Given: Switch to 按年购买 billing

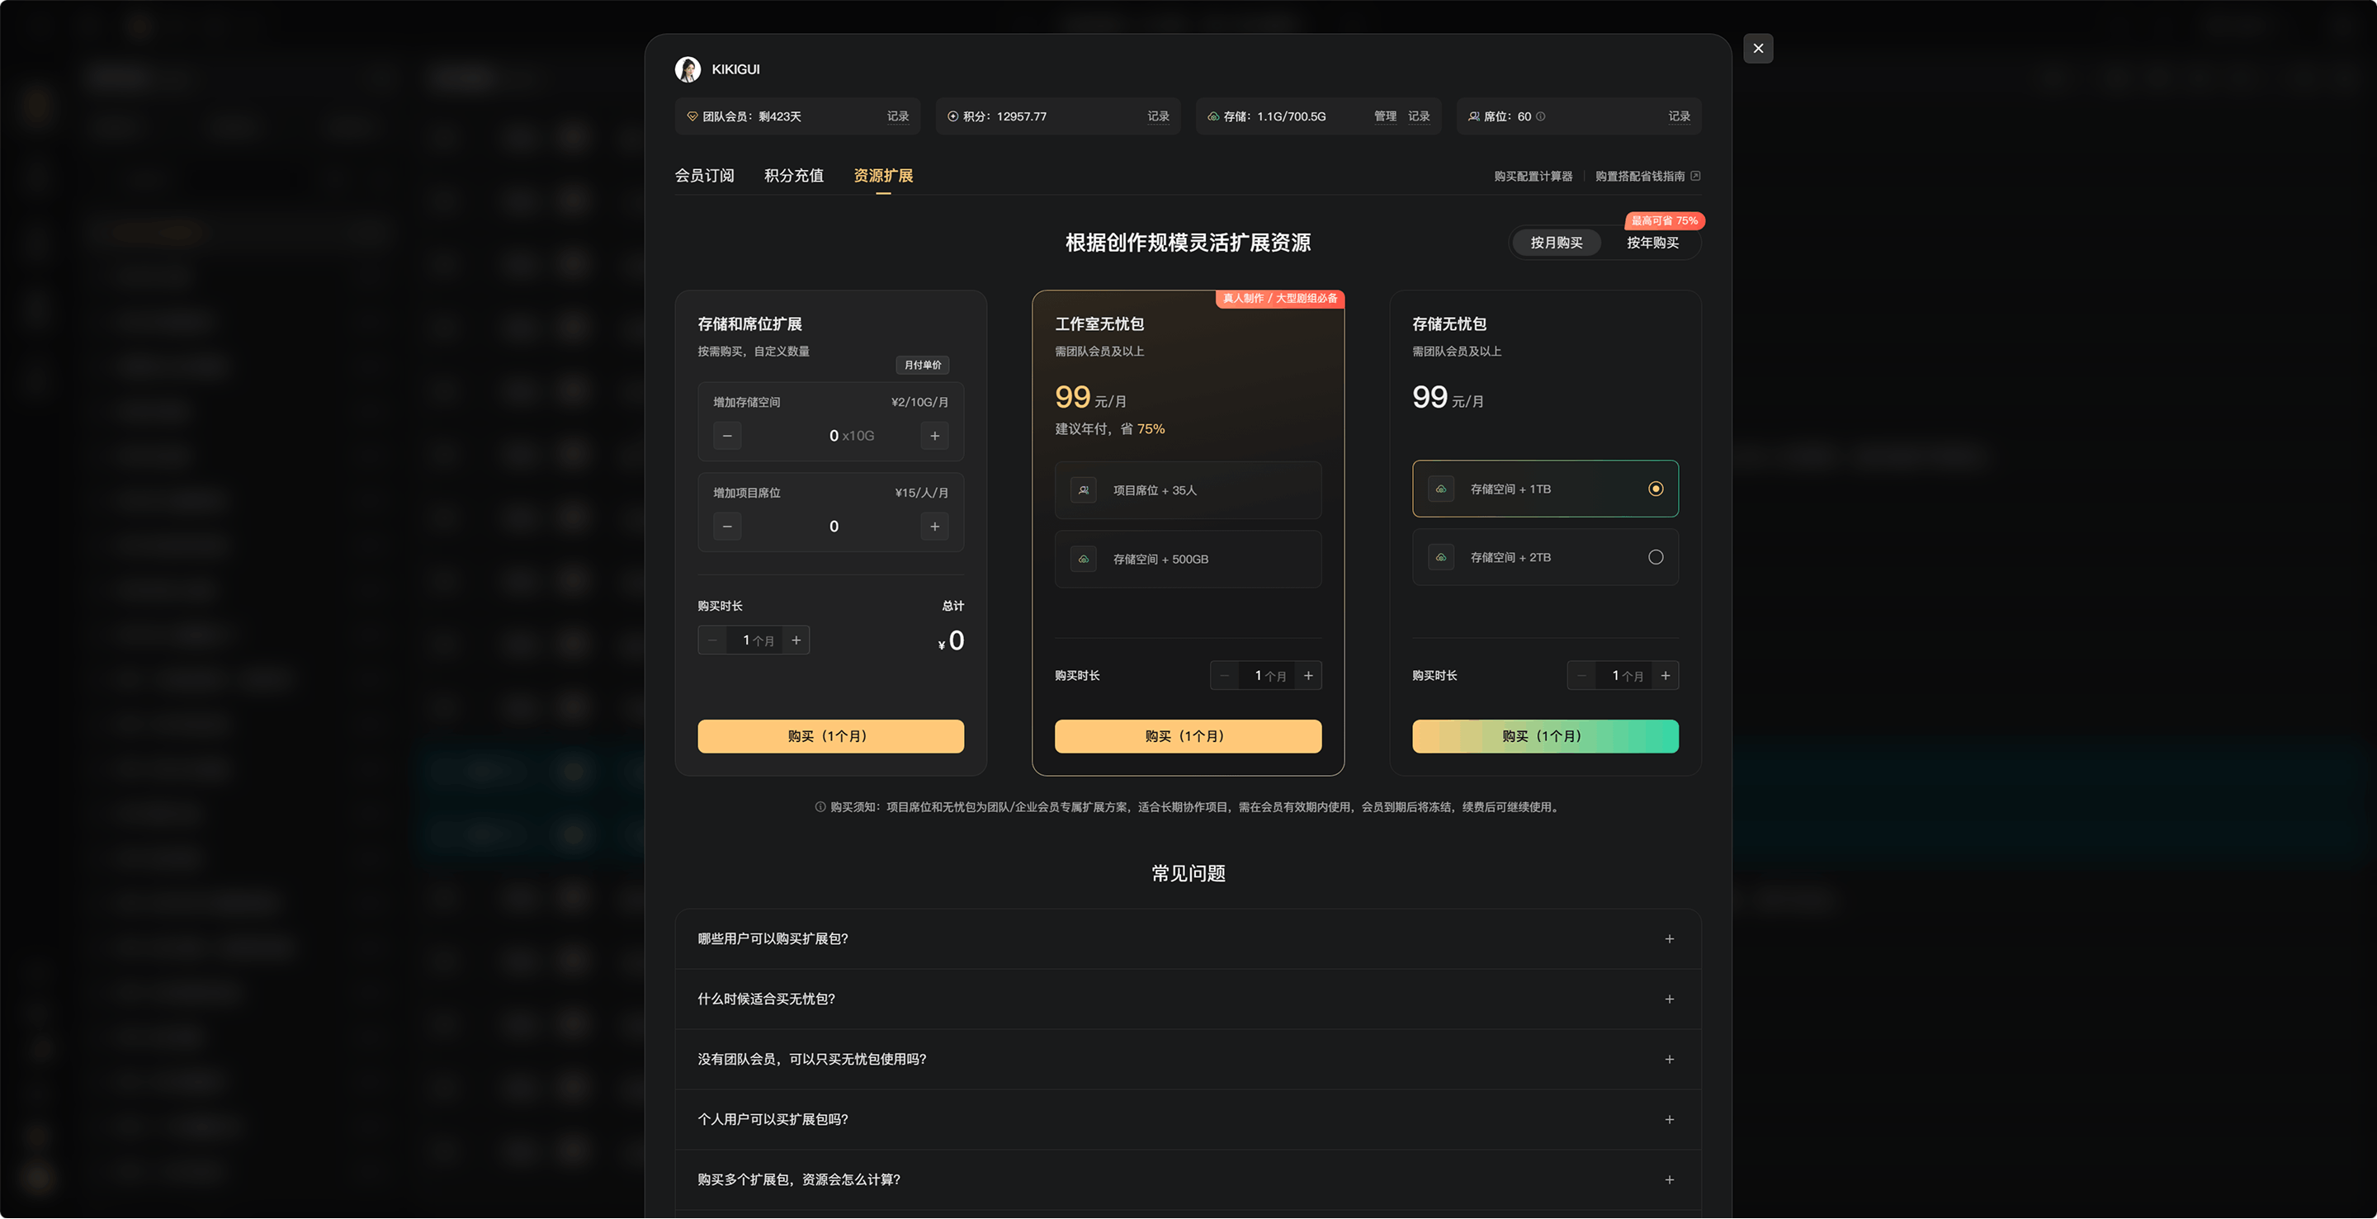Looking at the screenshot, I should pyautogui.click(x=1652, y=243).
